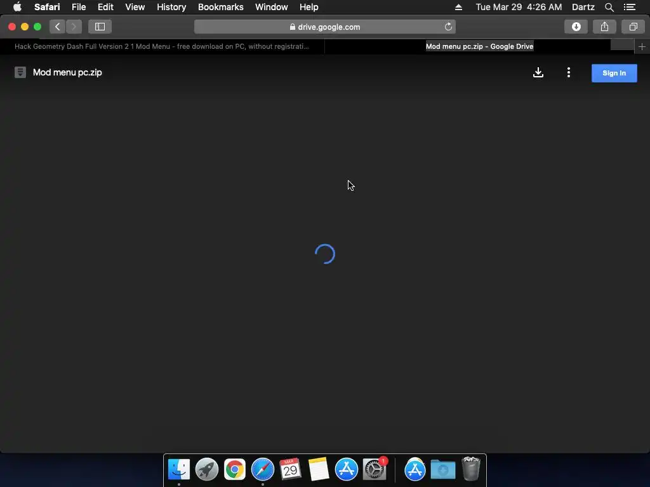The height and width of the screenshot is (487, 650).
Task: Show Safari downloads list
Action: pos(576,27)
